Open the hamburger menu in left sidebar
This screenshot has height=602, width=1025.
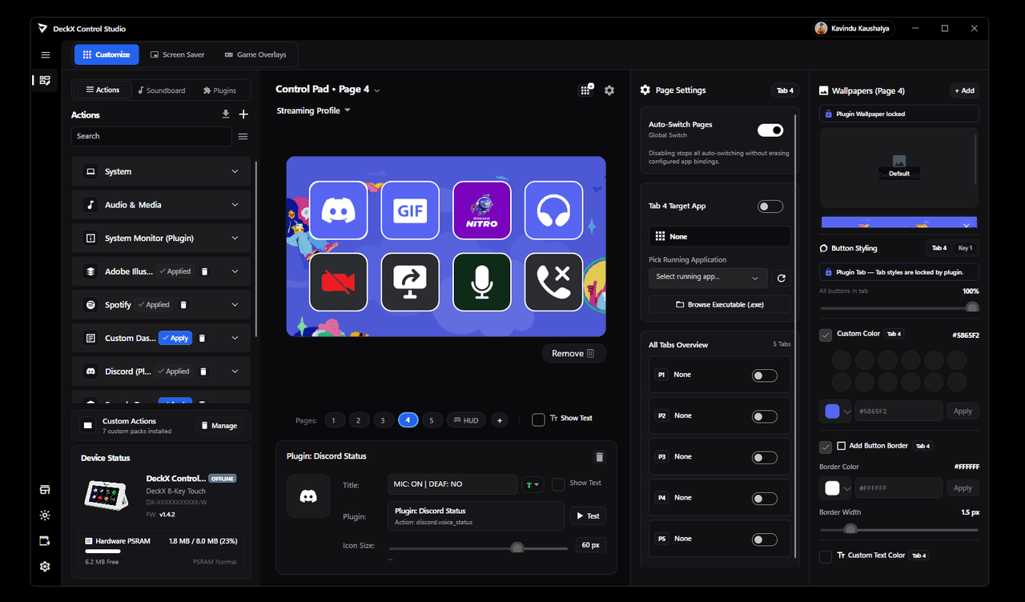[x=46, y=55]
